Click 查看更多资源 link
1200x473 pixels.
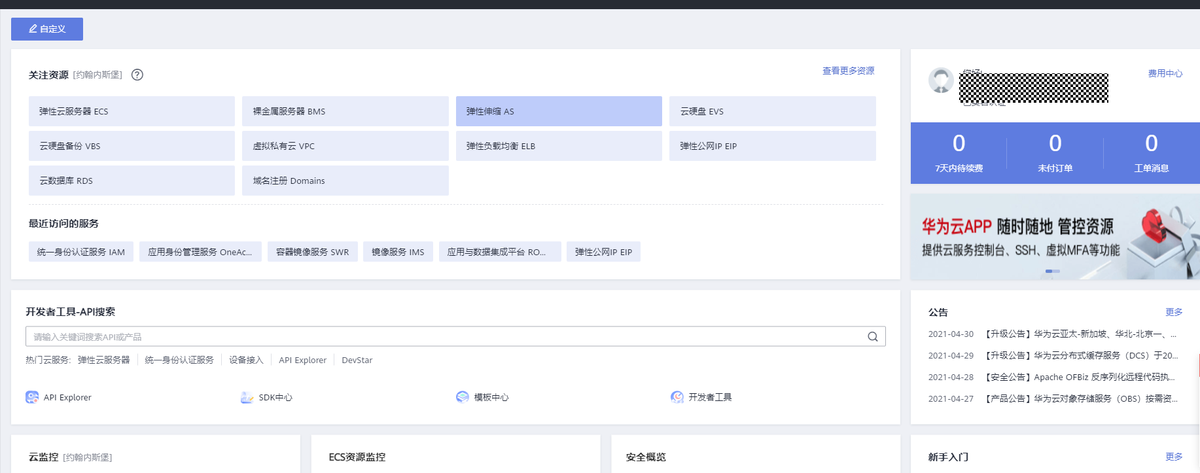[848, 71]
